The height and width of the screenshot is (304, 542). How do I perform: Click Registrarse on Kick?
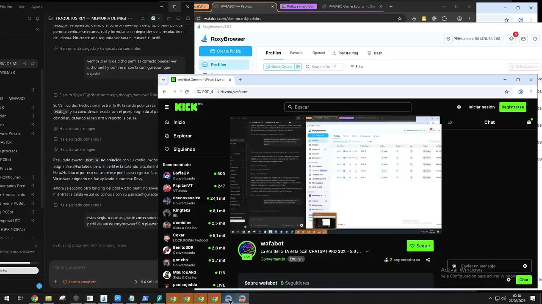tap(513, 107)
